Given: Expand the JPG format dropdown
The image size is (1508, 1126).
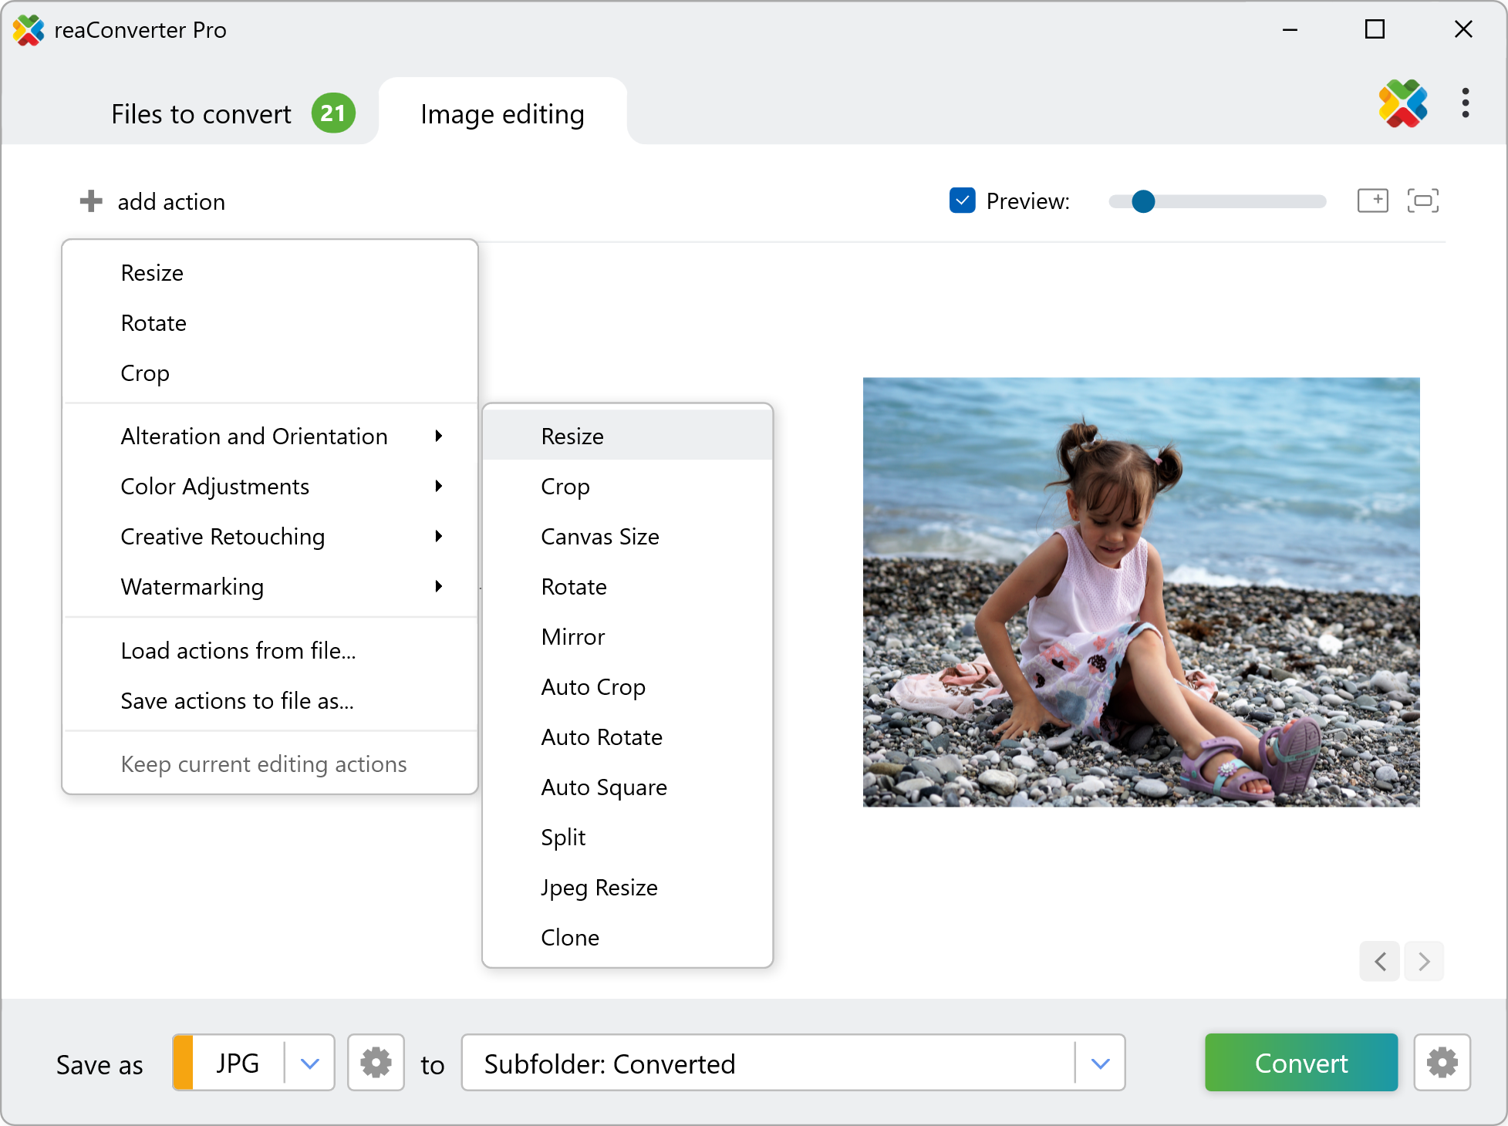Looking at the screenshot, I should click(309, 1063).
